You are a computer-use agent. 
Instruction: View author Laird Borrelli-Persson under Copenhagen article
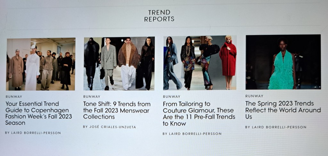pos(33,133)
